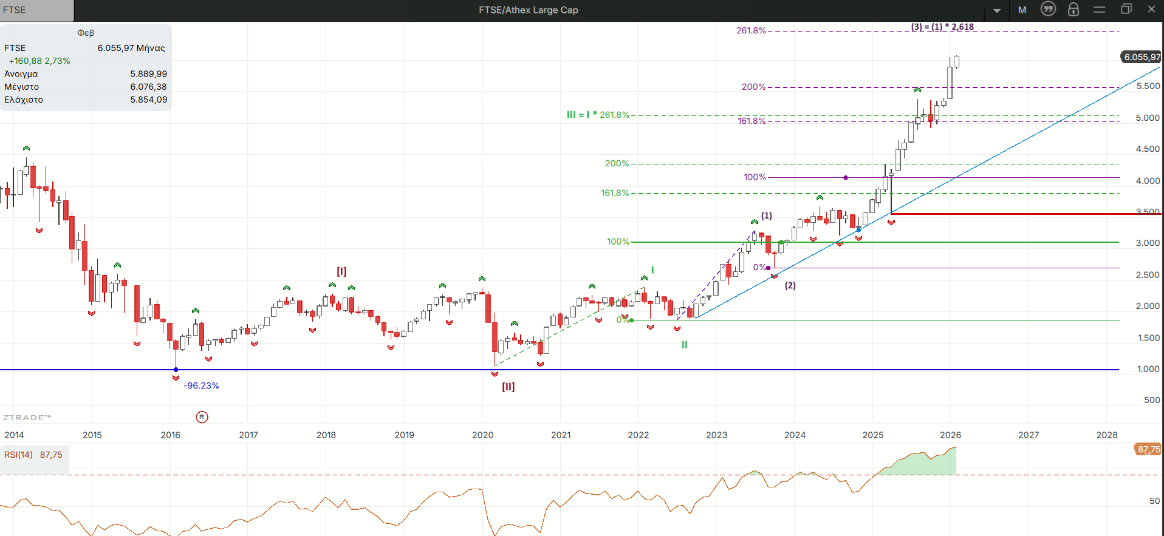This screenshot has height=536, width=1164.
Task: Open the quotes/comments speech bubble icon
Action: coord(1048,9)
